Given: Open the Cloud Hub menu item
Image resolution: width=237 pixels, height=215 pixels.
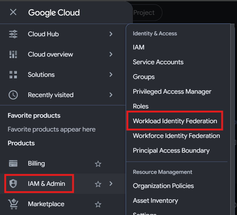Looking at the screenshot, I should pos(63,34).
